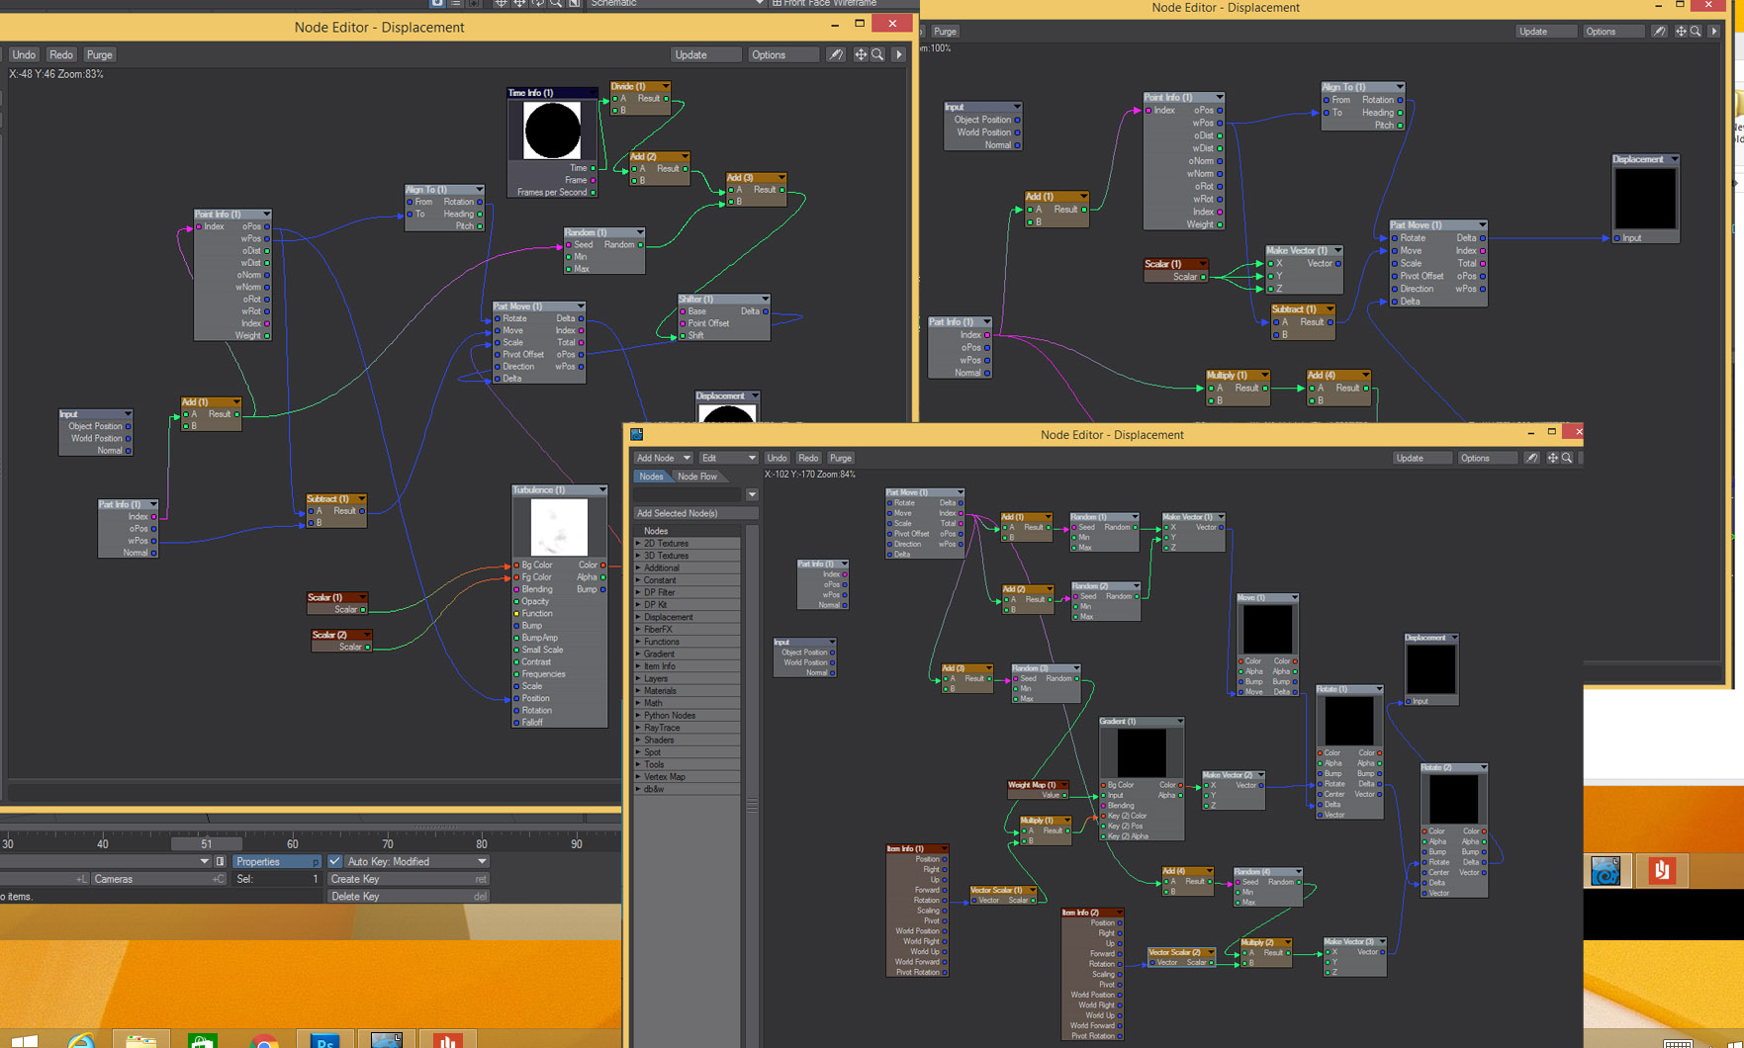Click the arrow expand icon in left Node Editor
Viewport: 1744px width, 1048px height.
pyautogui.click(x=899, y=55)
